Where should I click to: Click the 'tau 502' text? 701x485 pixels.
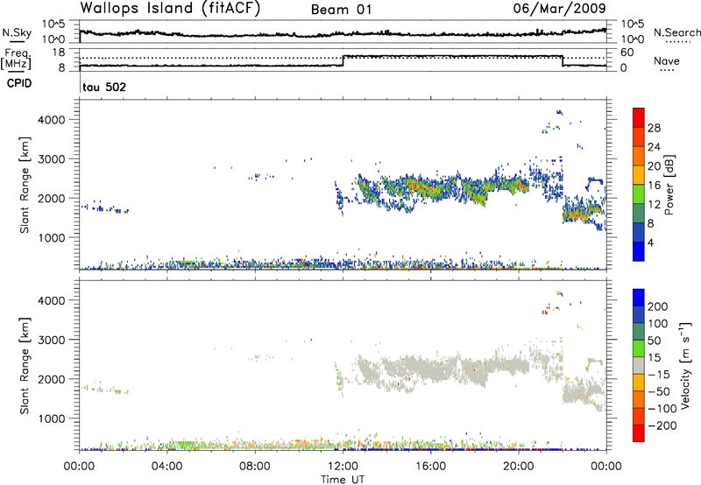click(104, 87)
